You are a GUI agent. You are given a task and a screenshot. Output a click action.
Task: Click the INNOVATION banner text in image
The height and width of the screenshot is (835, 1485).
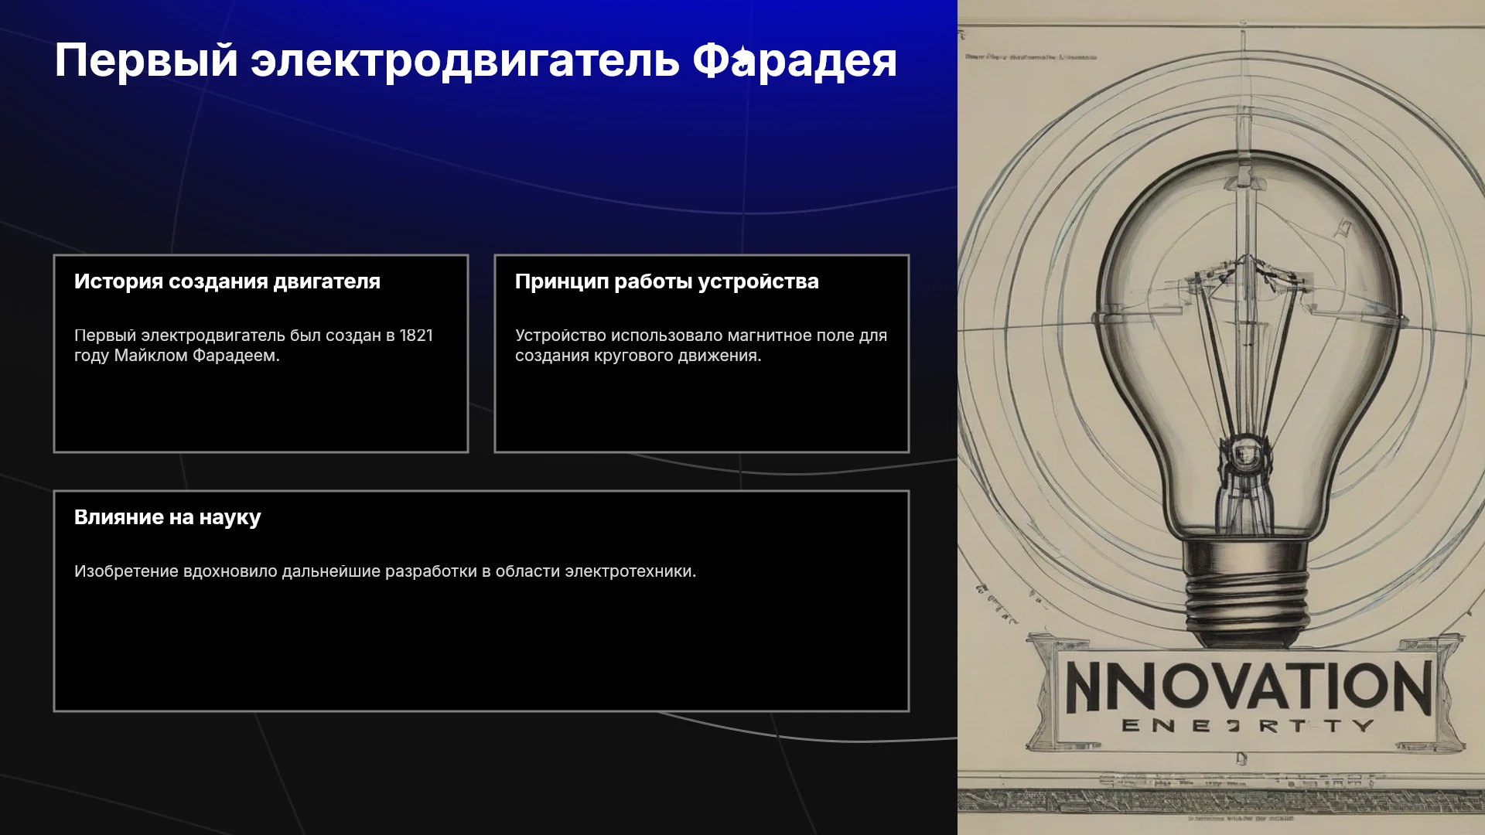[x=1248, y=687]
